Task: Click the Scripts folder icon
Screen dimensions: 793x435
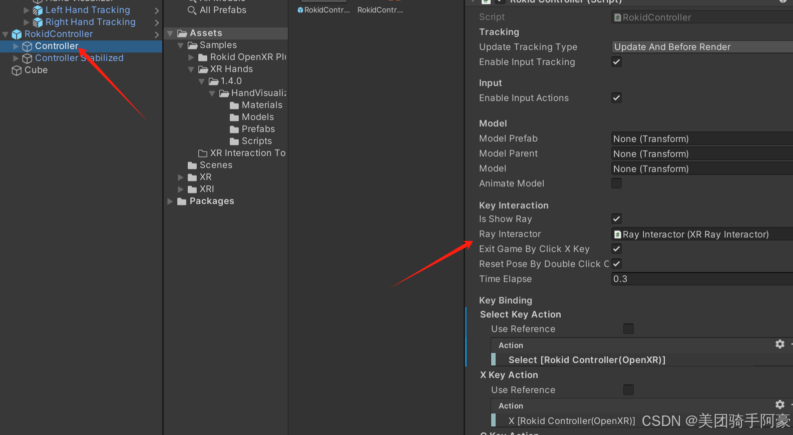Action: pyautogui.click(x=234, y=141)
